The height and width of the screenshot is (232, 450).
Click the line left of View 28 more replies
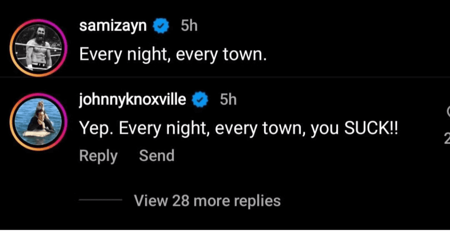click(100, 200)
